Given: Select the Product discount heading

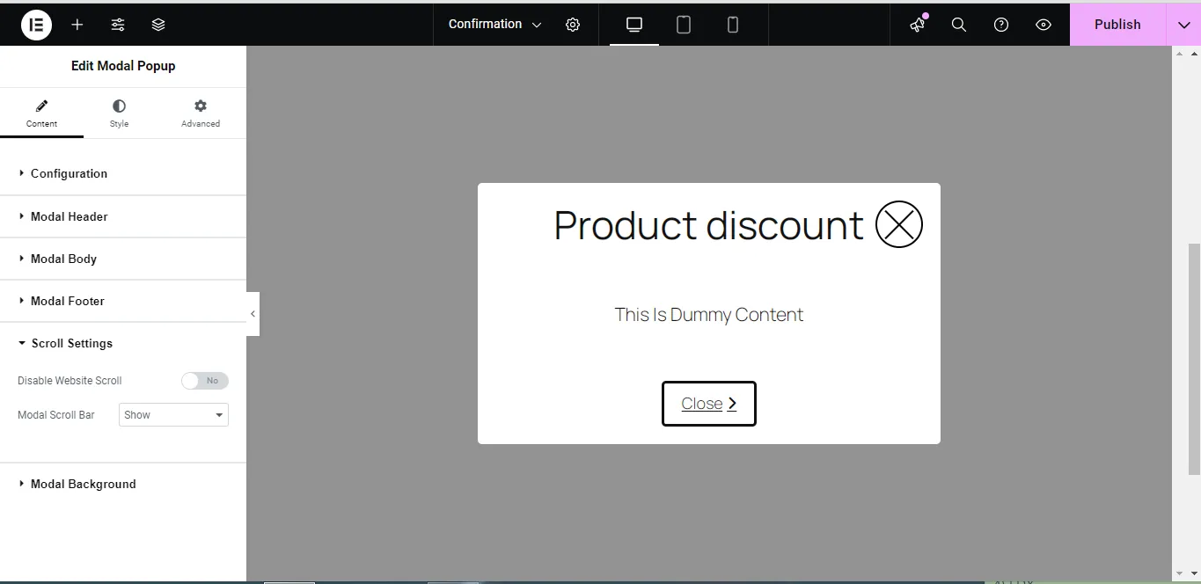Looking at the screenshot, I should pyautogui.click(x=709, y=224).
